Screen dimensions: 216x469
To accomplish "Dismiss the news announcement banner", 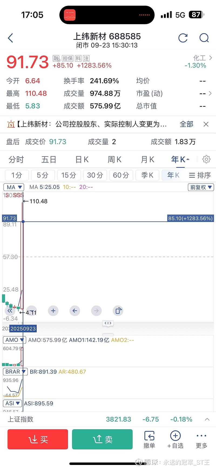I will [x=206, y=124].
